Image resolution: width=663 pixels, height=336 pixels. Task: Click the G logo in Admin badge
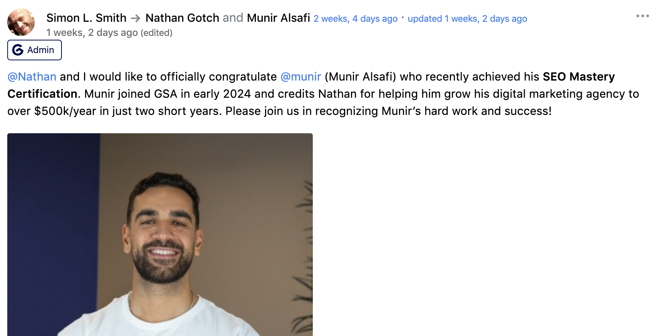(x=18, y=50)
